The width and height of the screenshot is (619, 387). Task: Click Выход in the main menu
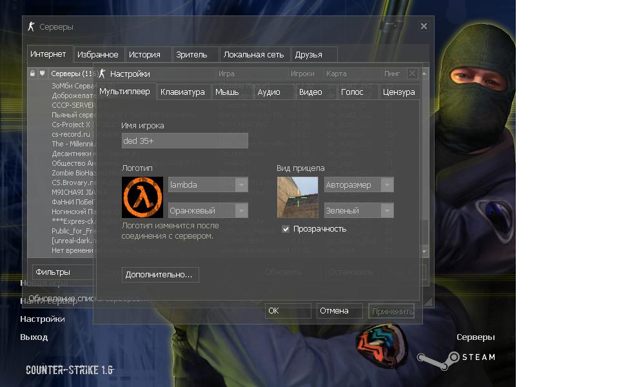coord(34,337)
